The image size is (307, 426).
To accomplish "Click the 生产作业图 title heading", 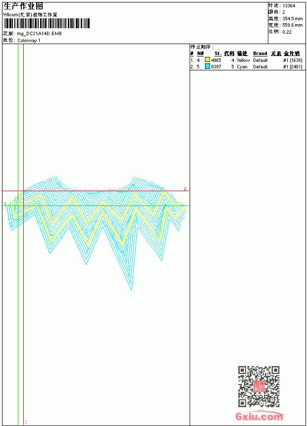I will coord(23,6).
